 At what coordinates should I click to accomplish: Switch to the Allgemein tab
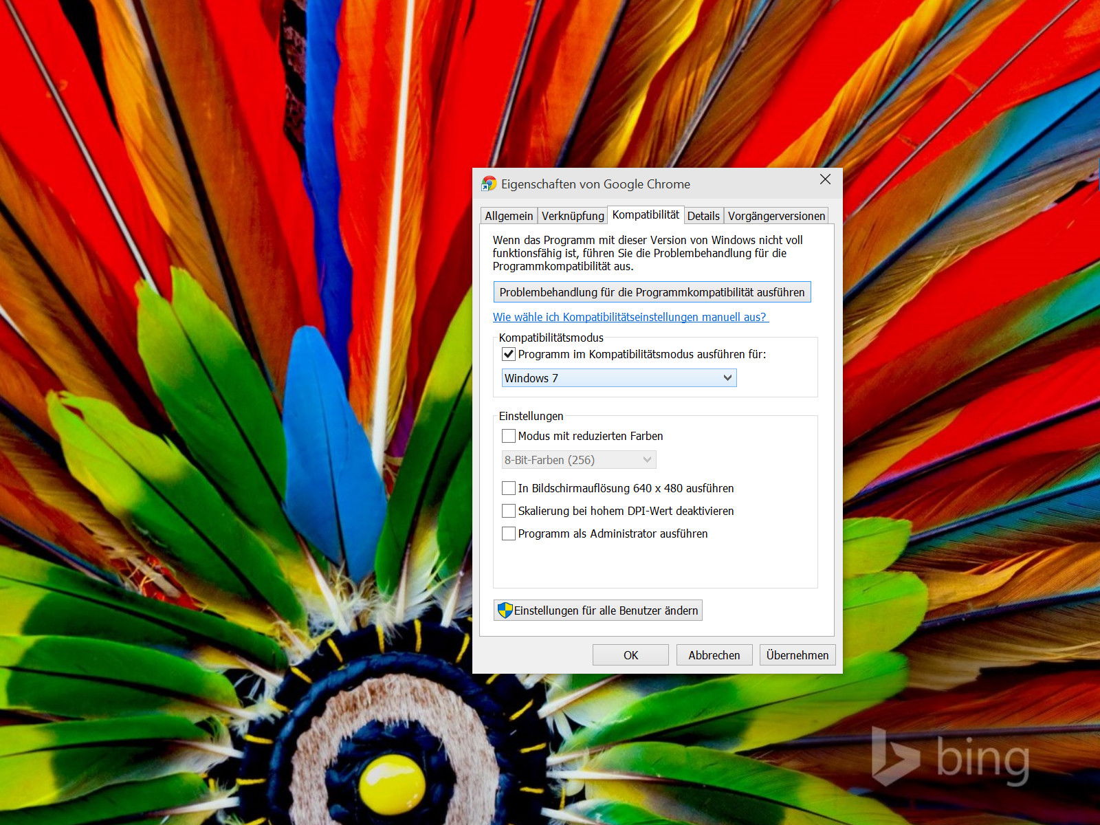[x=509, y=216]
